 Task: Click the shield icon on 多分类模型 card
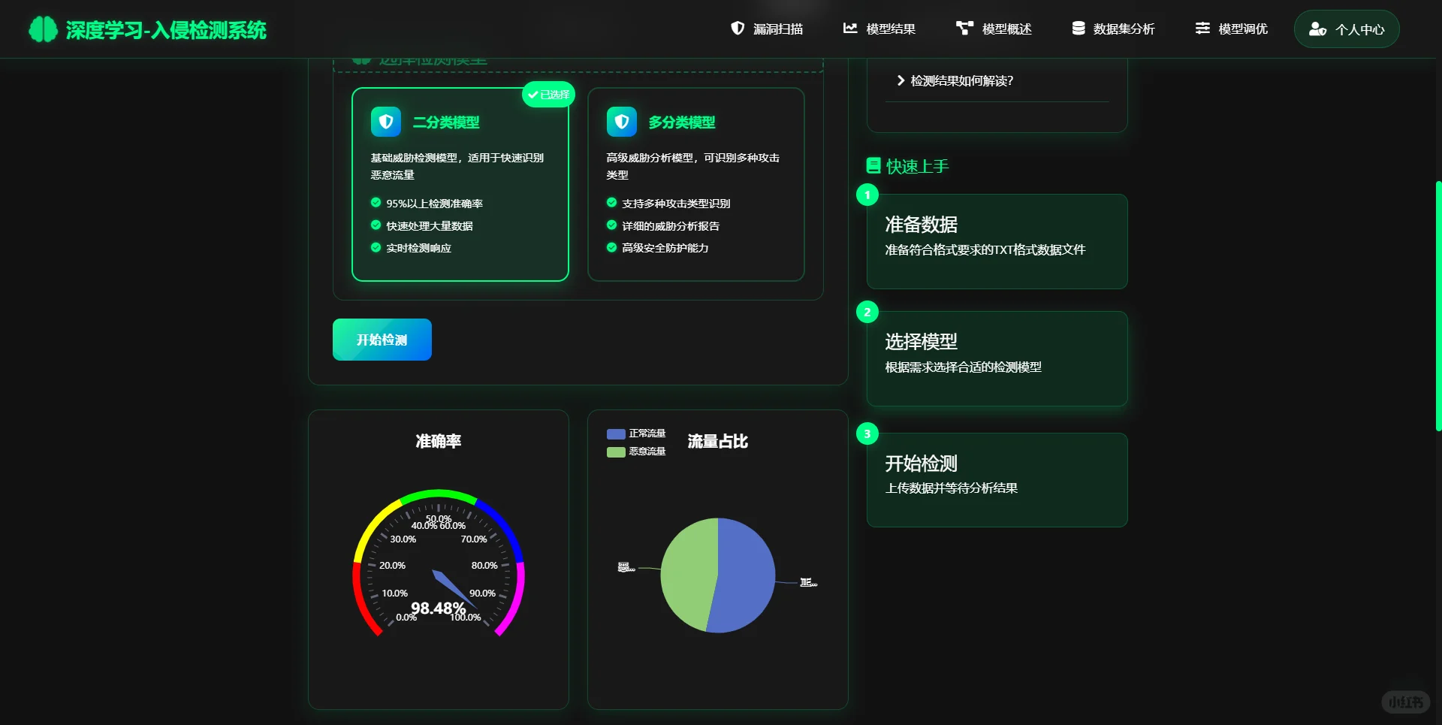[621, 121]
